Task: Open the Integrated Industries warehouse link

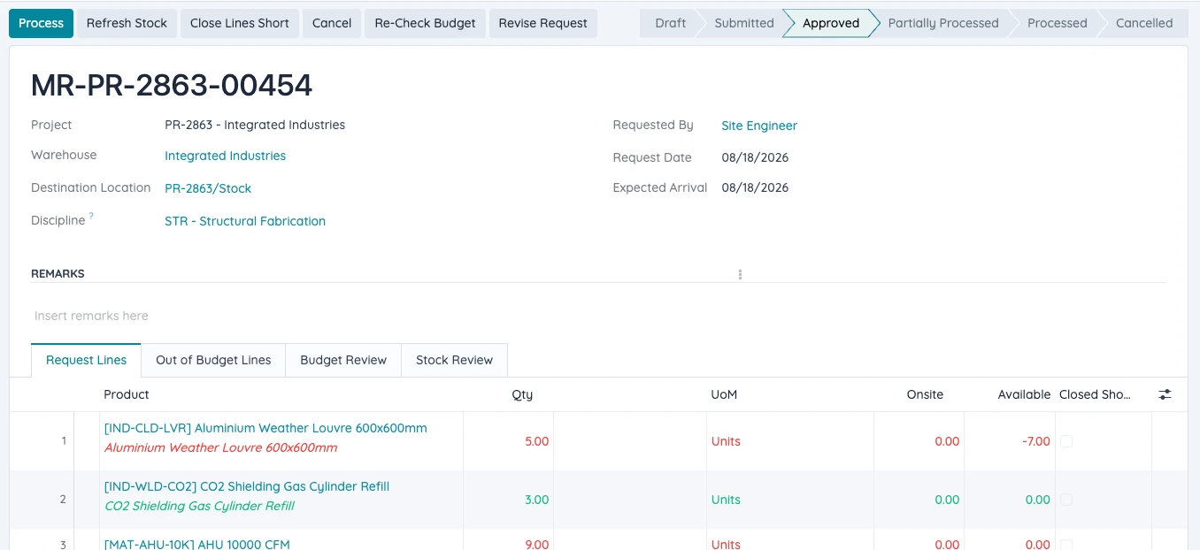Action: click(225, 156)
